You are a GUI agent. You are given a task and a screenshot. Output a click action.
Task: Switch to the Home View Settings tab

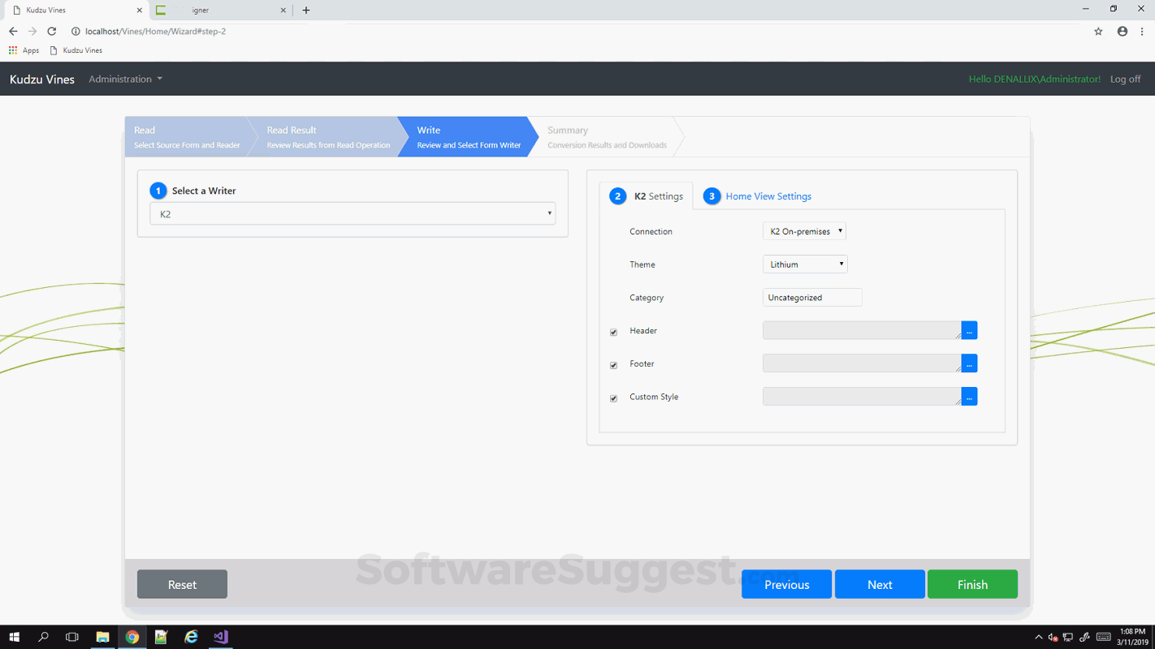click(768, 196)
